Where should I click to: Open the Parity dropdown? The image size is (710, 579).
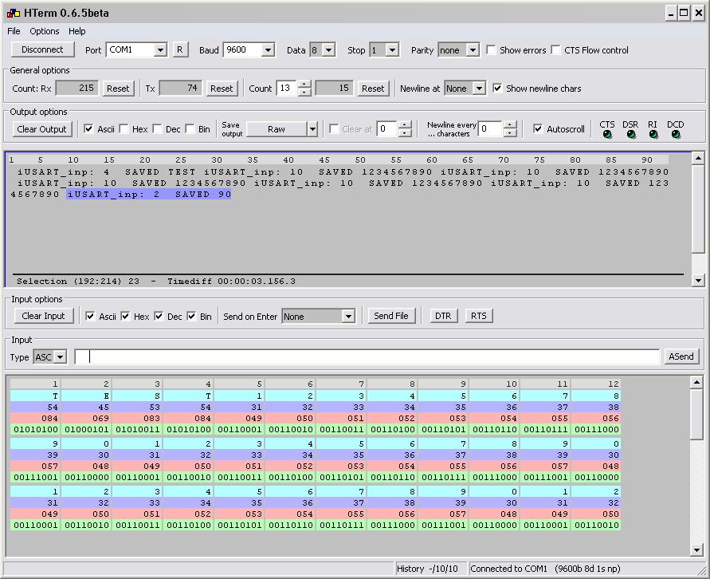[473, 49]
